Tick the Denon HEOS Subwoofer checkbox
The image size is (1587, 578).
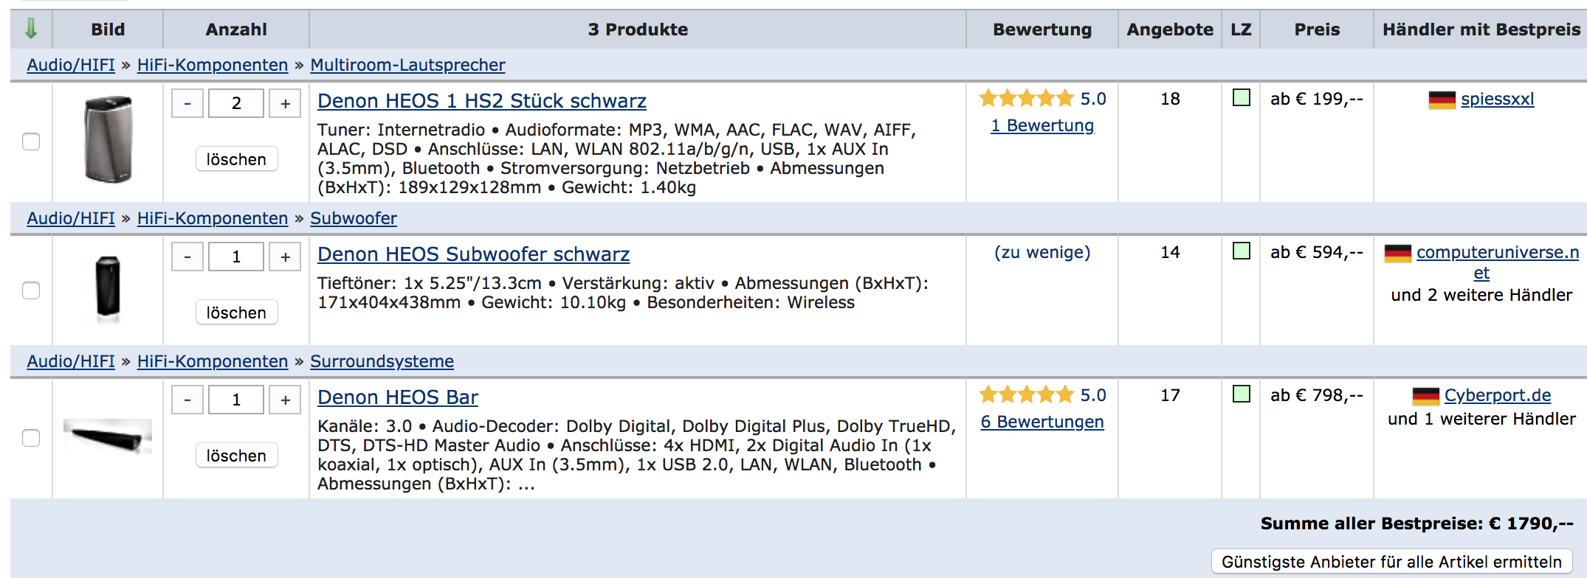[x=31, y=290]
